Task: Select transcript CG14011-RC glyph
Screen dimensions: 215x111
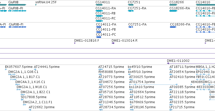Action: pos(99,21)
